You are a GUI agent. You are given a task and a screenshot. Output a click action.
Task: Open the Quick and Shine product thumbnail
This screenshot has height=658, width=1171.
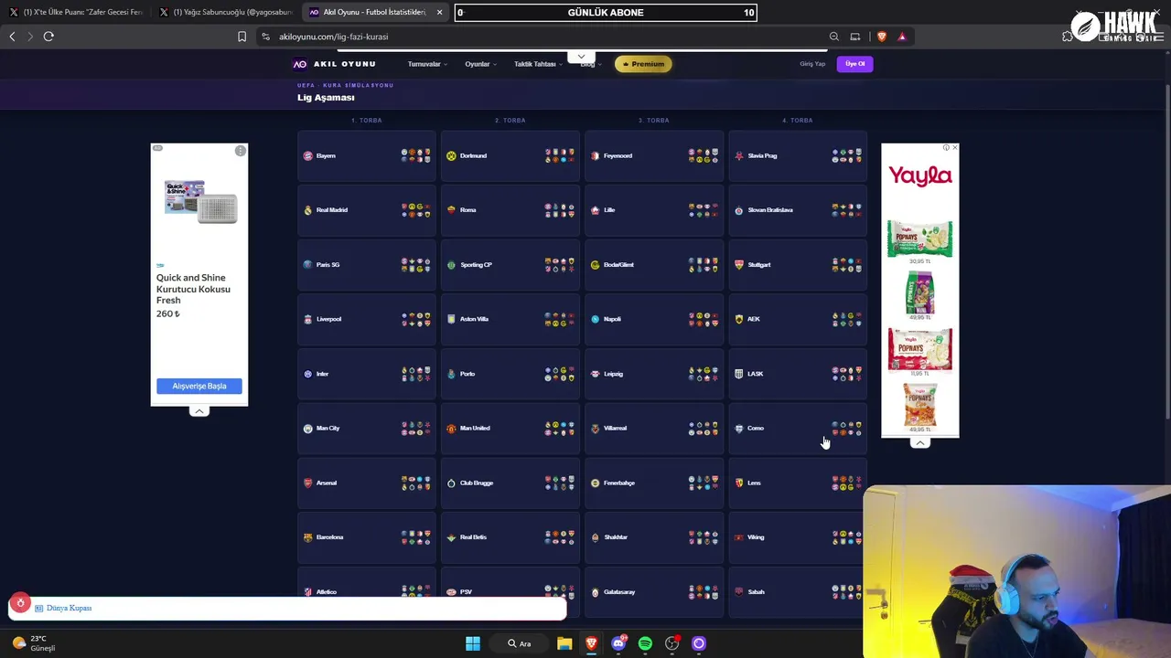point(200,202)
